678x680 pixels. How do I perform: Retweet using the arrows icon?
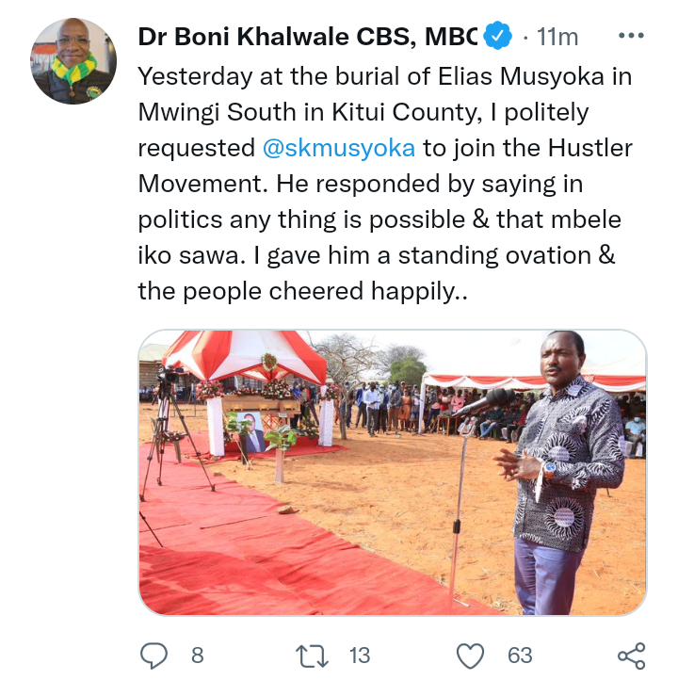coord(312,656)
